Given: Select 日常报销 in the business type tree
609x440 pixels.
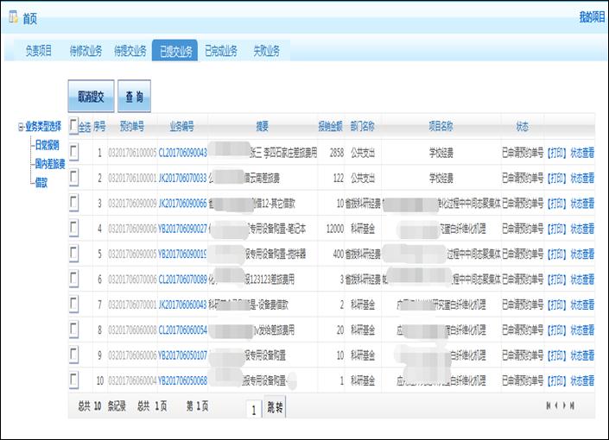Looking at the screenshot, I should point(48,145).
